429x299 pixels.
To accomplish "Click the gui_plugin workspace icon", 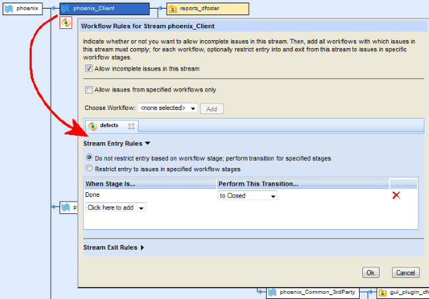I will coord(382,292).
